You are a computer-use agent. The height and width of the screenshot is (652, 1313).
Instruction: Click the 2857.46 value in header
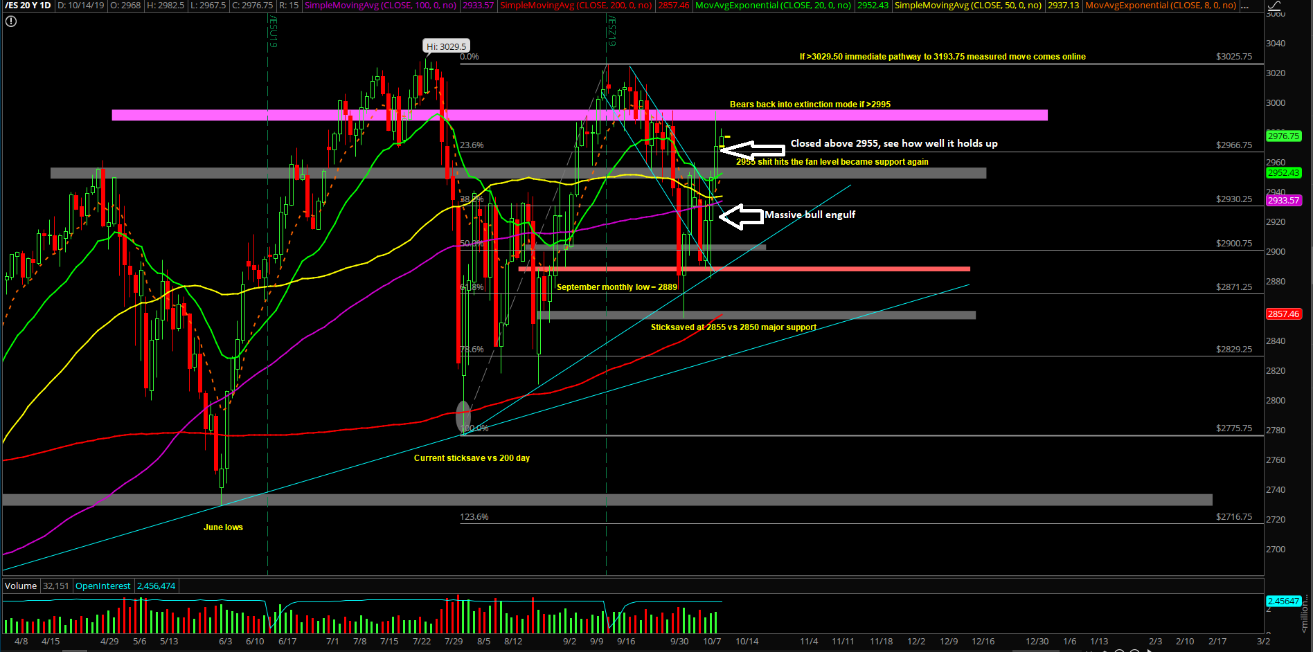674,6
